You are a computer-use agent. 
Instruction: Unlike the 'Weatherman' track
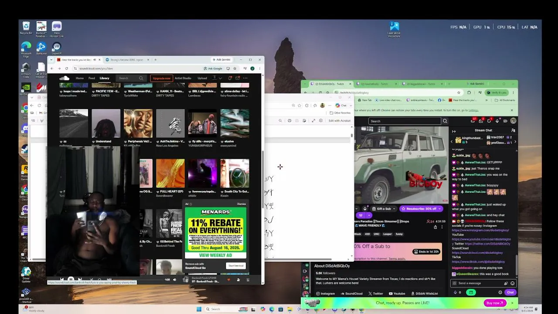(126, 92)
